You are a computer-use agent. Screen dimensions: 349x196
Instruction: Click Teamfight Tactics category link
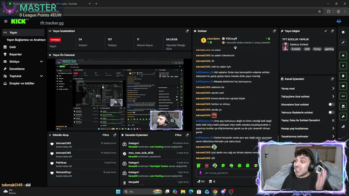[x=159, y=166]
